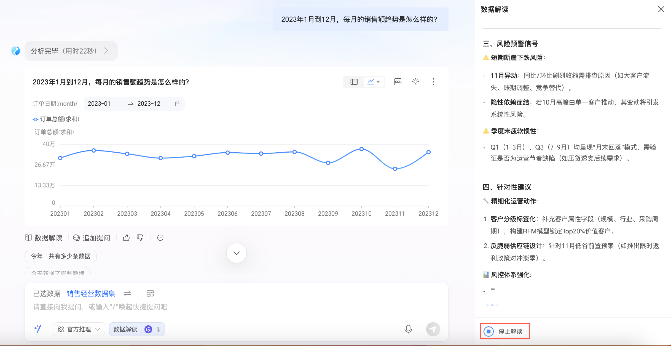Click the 2023-01 start date field
This screenshot has width=671, height=346.
click(x=99, y=104)
